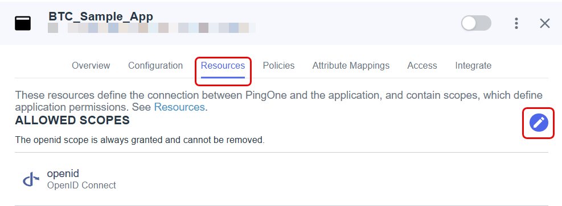This screenshot has height=206, width=562.
Task: Select the openid scope name
Action: click(x=63, y=174)
